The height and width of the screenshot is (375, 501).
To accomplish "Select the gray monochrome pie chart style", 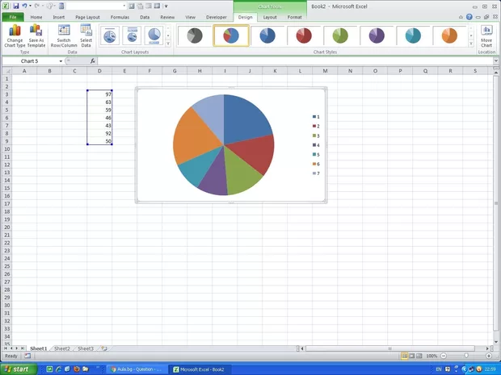I will [x=194, y=35].
